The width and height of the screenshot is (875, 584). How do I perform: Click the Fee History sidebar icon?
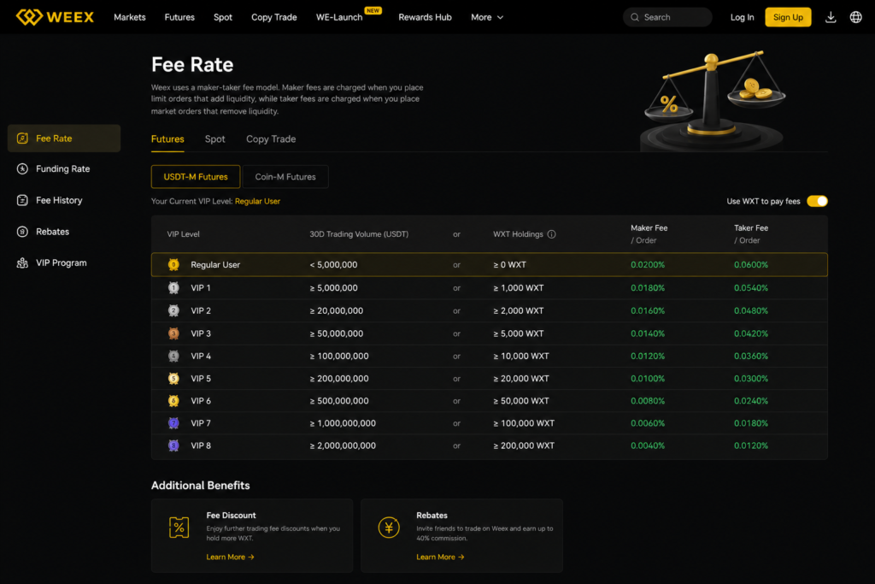point(22,200)
